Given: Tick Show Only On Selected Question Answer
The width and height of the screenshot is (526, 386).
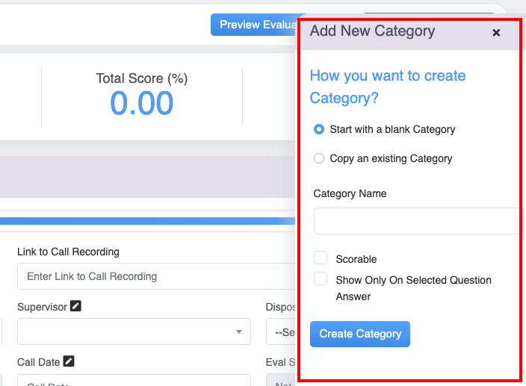Looking at the screenshot, I should pyautogui.click(x=321, y=279).
